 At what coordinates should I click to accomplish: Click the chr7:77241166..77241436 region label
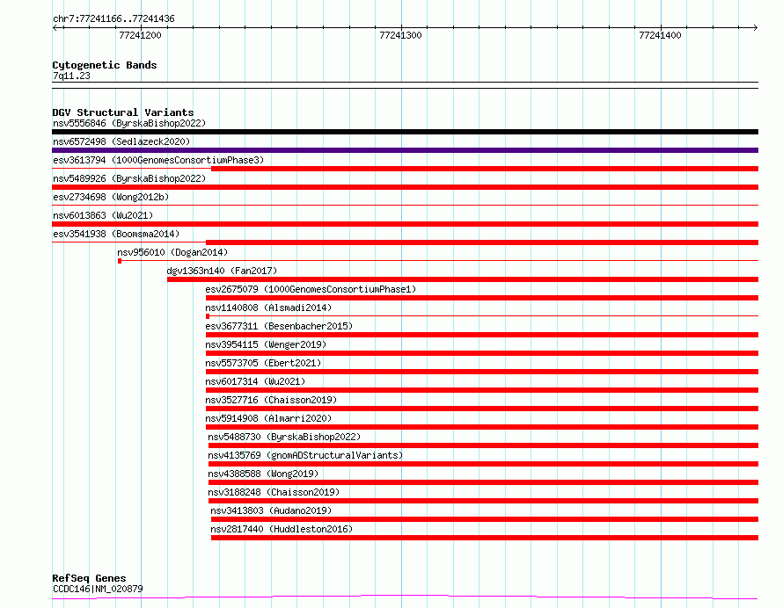[113, 18]
